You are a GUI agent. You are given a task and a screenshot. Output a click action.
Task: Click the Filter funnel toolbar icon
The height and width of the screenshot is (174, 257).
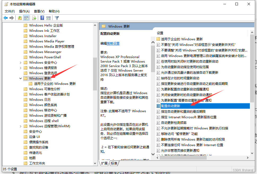57,18
